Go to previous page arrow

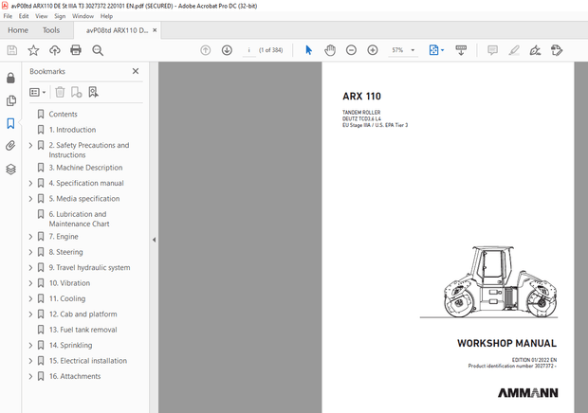click(x=206, y=50)
